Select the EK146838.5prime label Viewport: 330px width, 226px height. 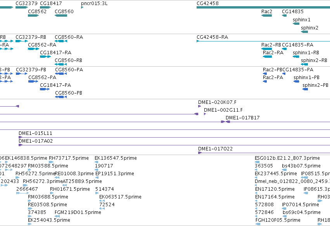pos(26,158)
